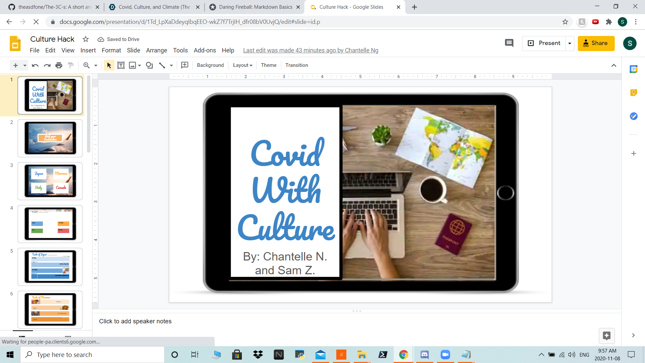Select the Shape tool icon
This screenshot has width=645, height=363.
149,65
